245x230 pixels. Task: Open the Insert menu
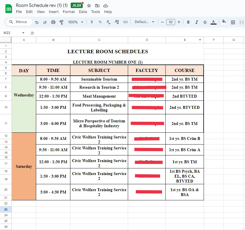coord(54,12)
